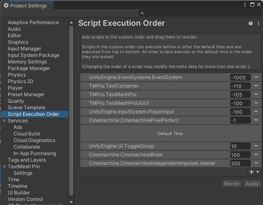This screenshot has height=205, width=263.
Task: Select Settings under TextMesh Pro
Action: click(23, 173)
